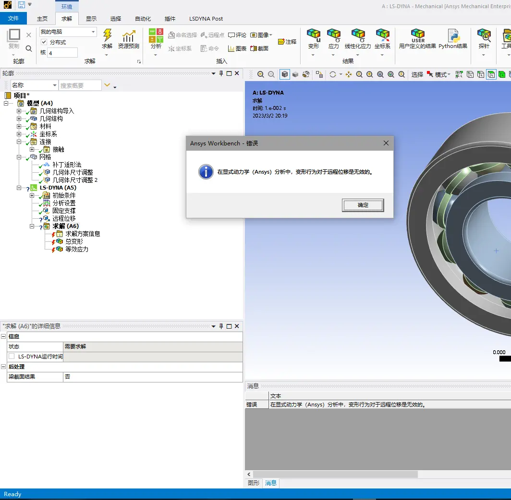Click the 求解 lightning bolt solve icon

tap(107, 35)
